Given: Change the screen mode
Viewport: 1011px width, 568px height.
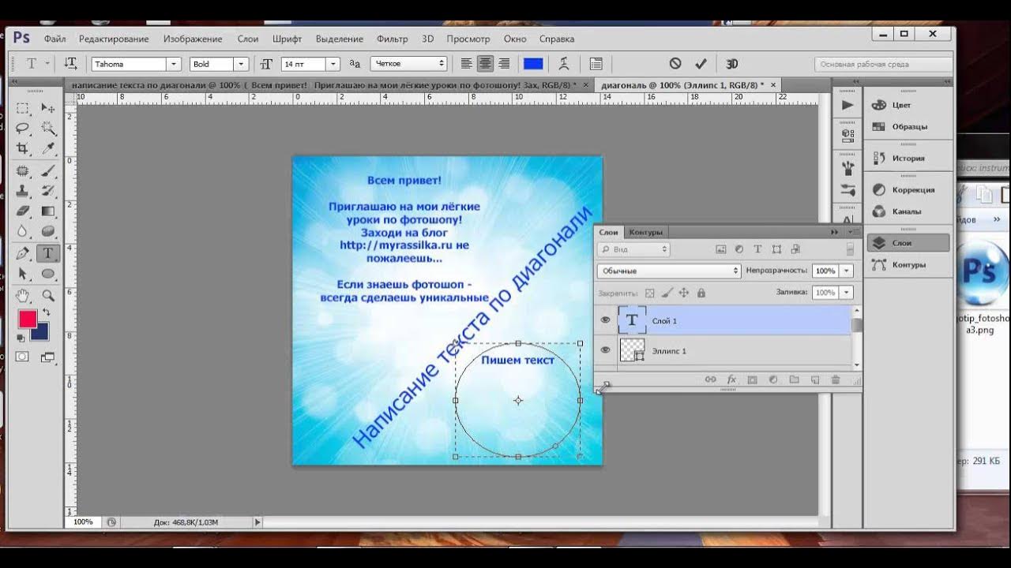Looking at the screenshot, I should (48, 357).
